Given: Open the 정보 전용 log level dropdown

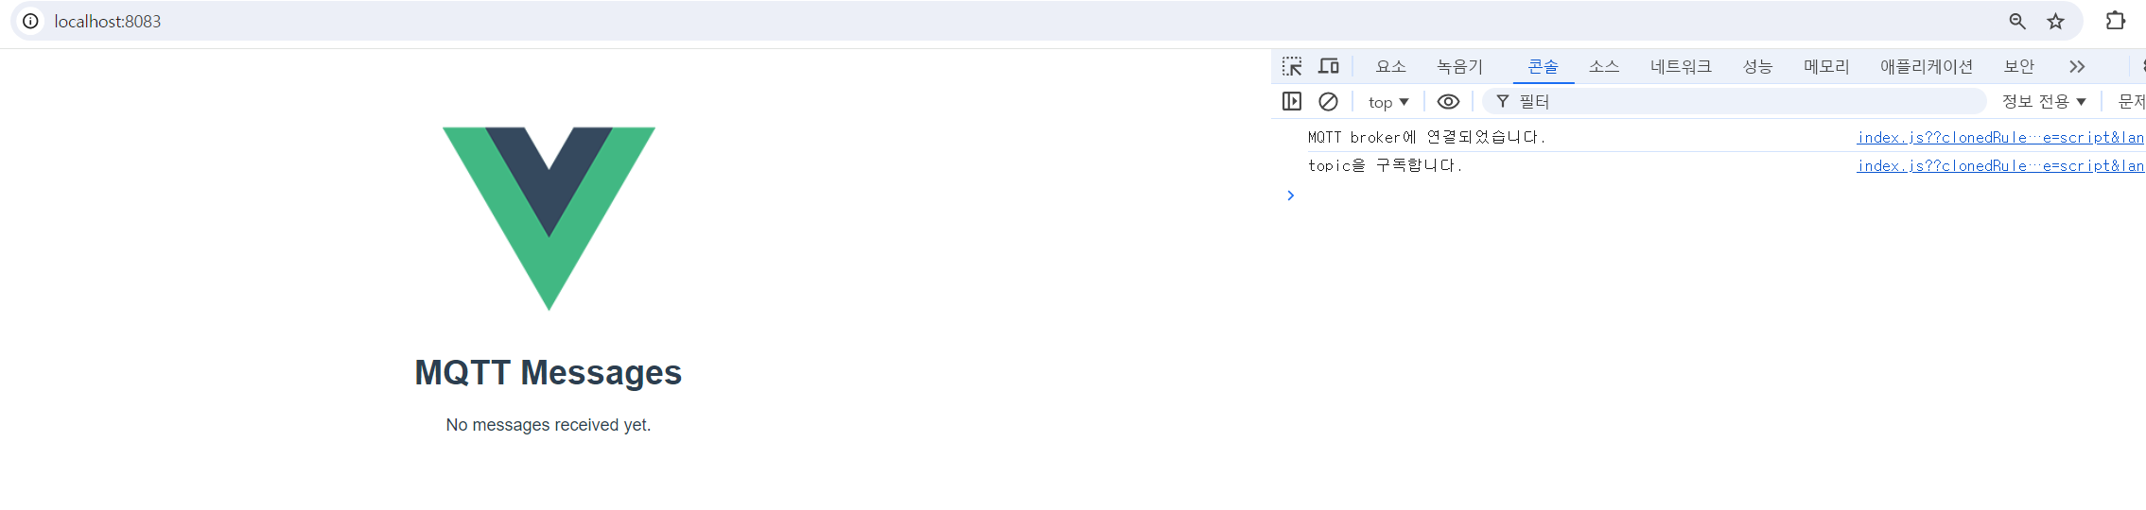Looking at the screenshot, I should click(x=2044, y=101).
